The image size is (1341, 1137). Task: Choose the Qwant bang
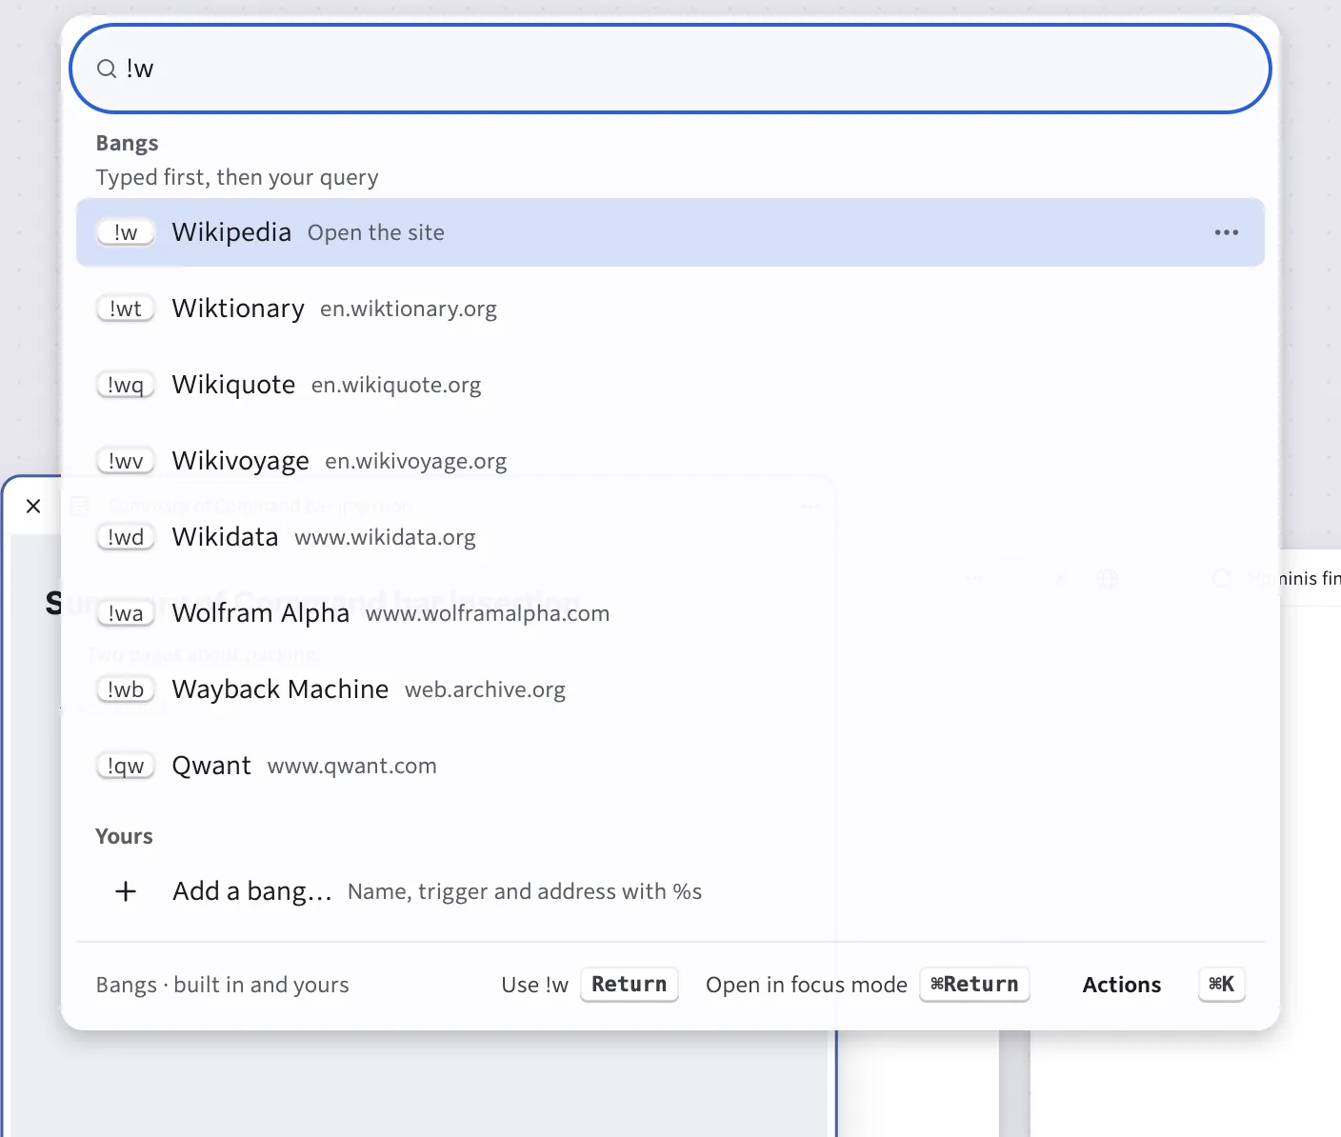point(670,766)
